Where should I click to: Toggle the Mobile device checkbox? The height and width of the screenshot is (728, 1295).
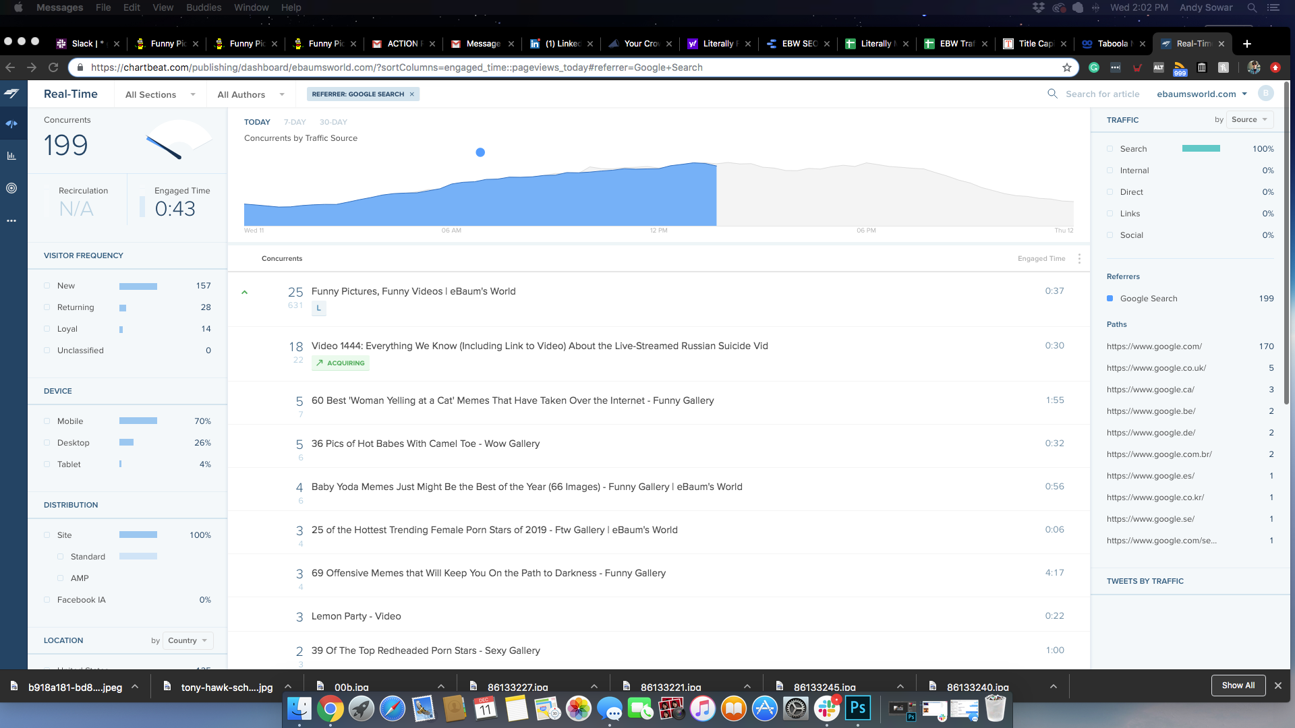[47, 421]
